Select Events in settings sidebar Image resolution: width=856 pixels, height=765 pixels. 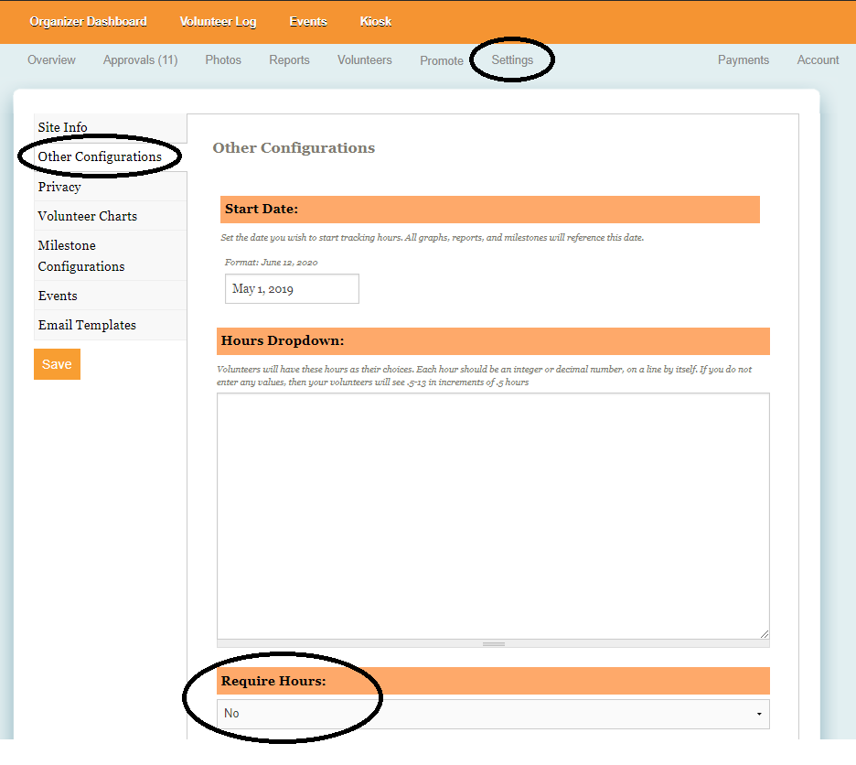[111, 296]
